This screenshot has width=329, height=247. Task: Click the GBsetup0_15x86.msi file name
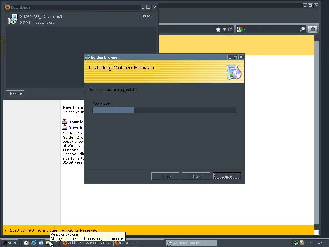point(41,16)
